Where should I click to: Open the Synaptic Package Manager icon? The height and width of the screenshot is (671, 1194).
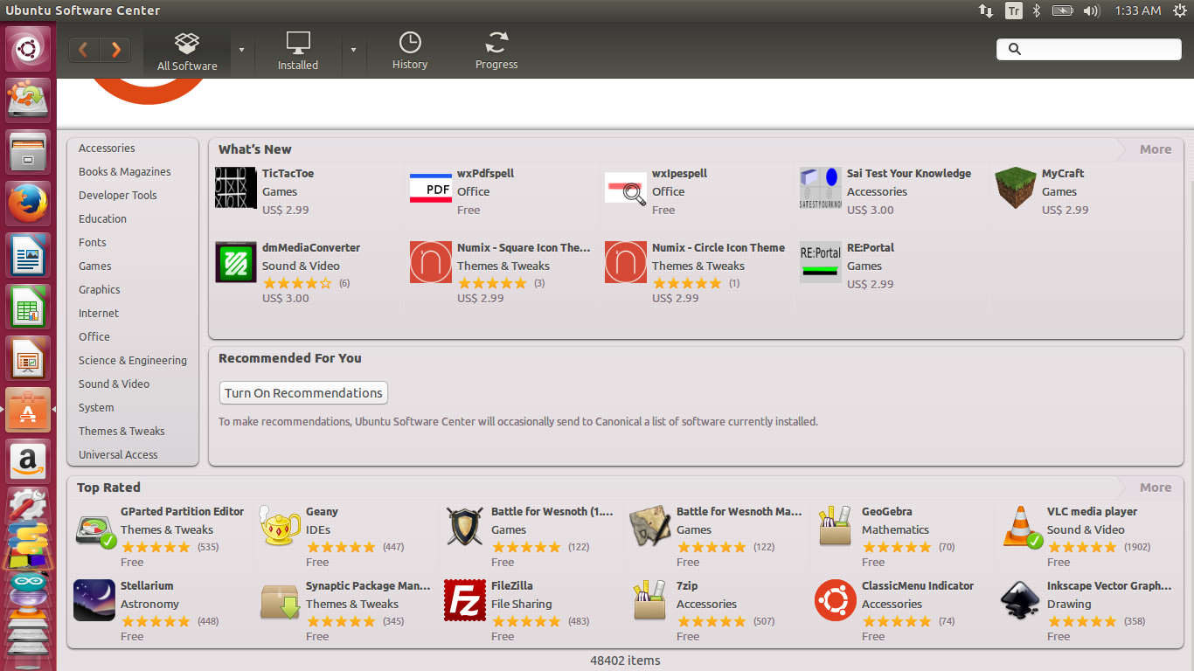(280, 600)
